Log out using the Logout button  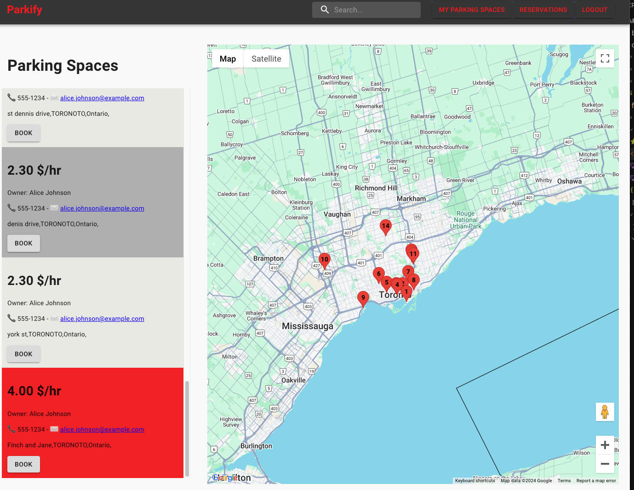pos(594,10)
